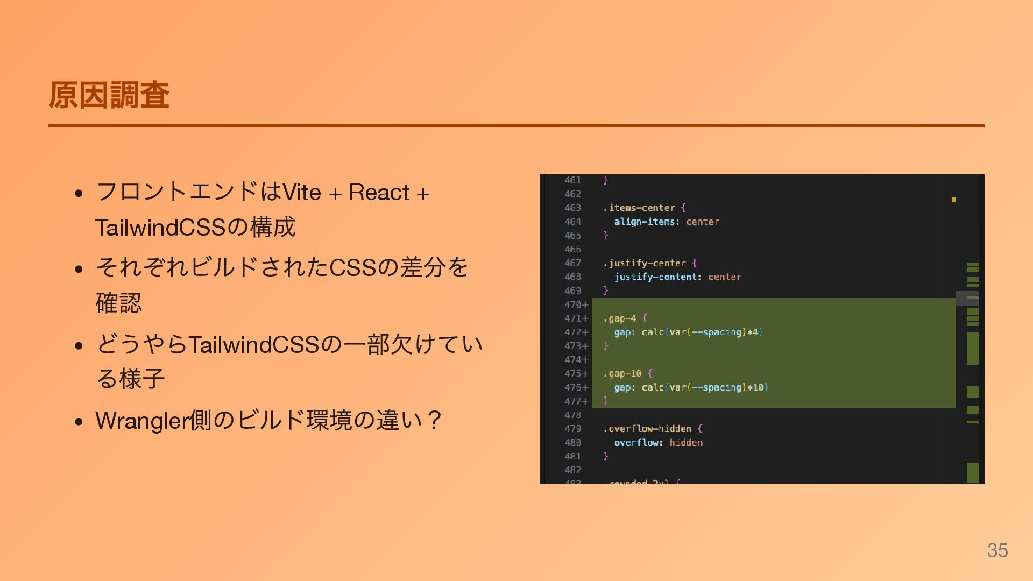Screen dimensions: 1033x581
Task: Click the slide title 原因調査
Action: (x=109, y=95)
